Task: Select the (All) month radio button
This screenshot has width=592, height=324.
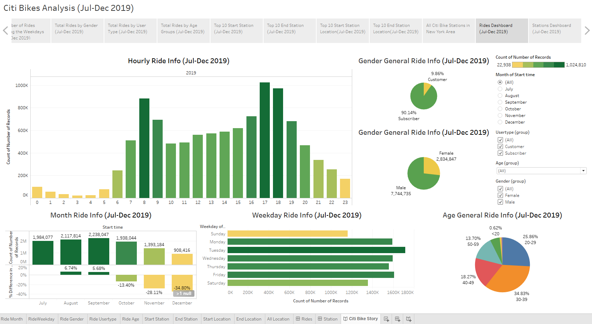Action: coord(500,82)
